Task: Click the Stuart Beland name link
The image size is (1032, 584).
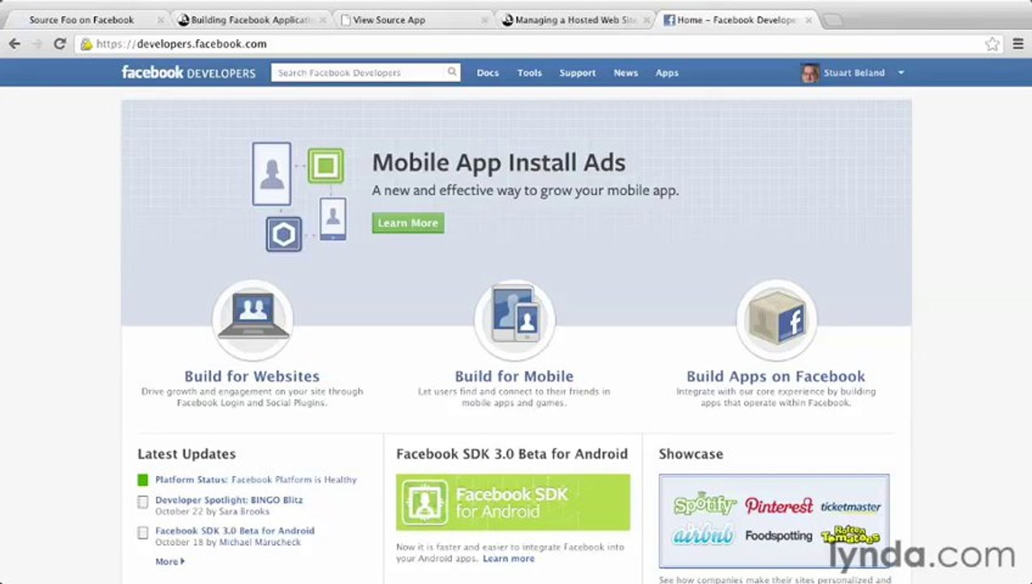Action: (x=854, y=73)
